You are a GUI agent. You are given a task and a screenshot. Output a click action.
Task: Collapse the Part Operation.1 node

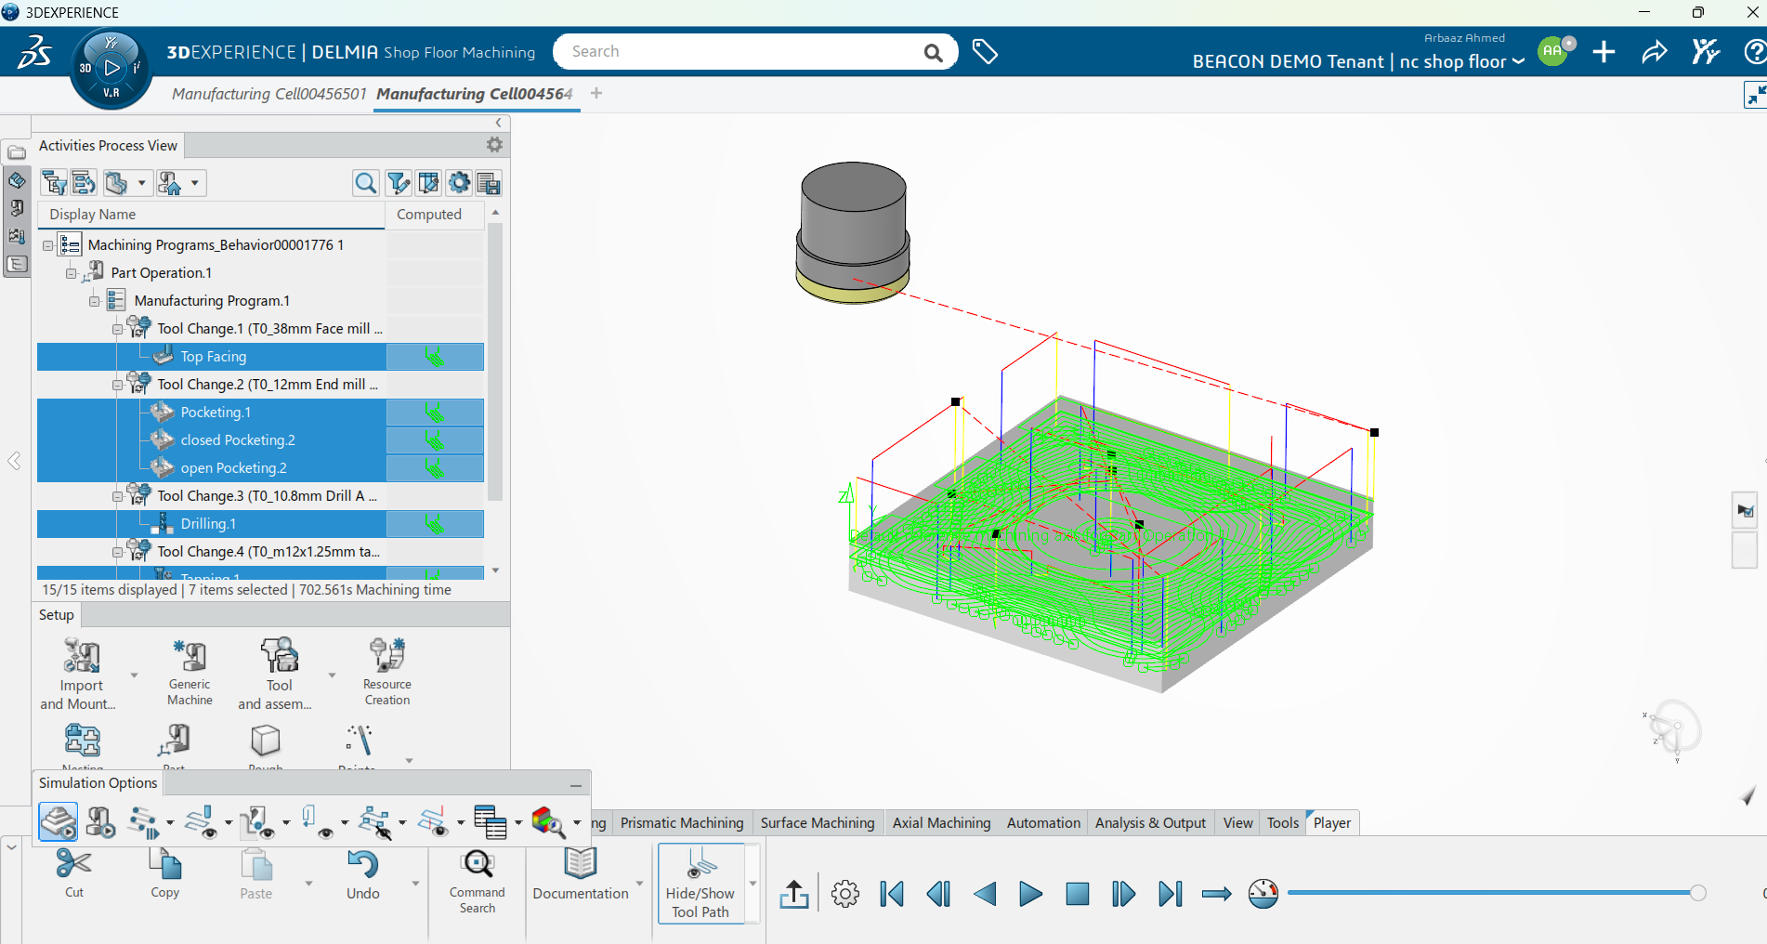point(72,273)
